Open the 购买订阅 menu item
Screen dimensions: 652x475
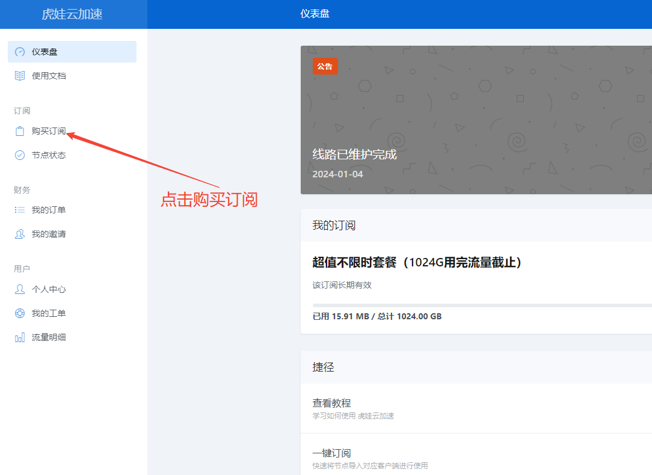[49, 131]
